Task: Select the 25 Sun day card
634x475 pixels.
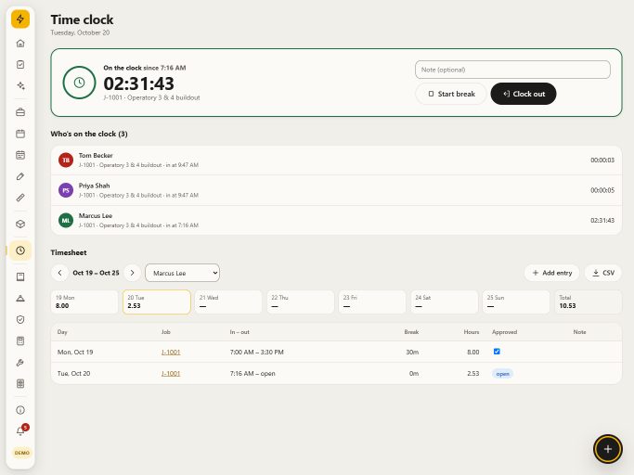Action: point(516,302)
